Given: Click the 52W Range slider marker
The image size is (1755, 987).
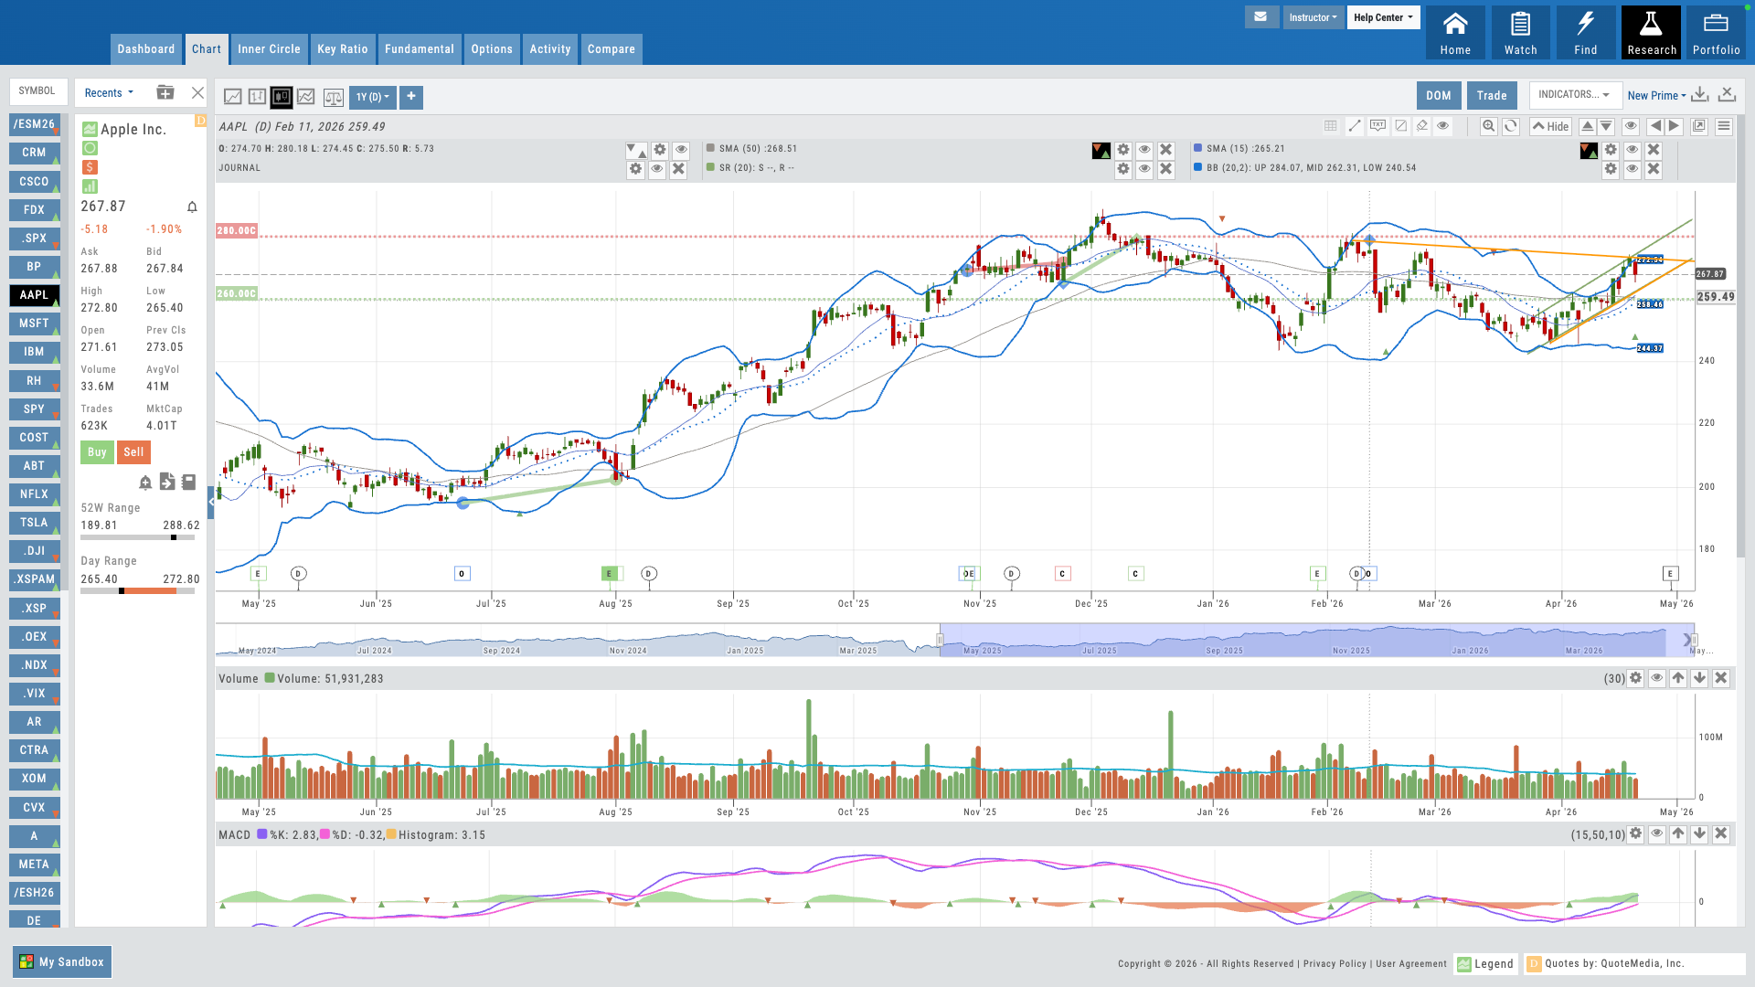Looking at the screenshot, I should tap(174, 537).
